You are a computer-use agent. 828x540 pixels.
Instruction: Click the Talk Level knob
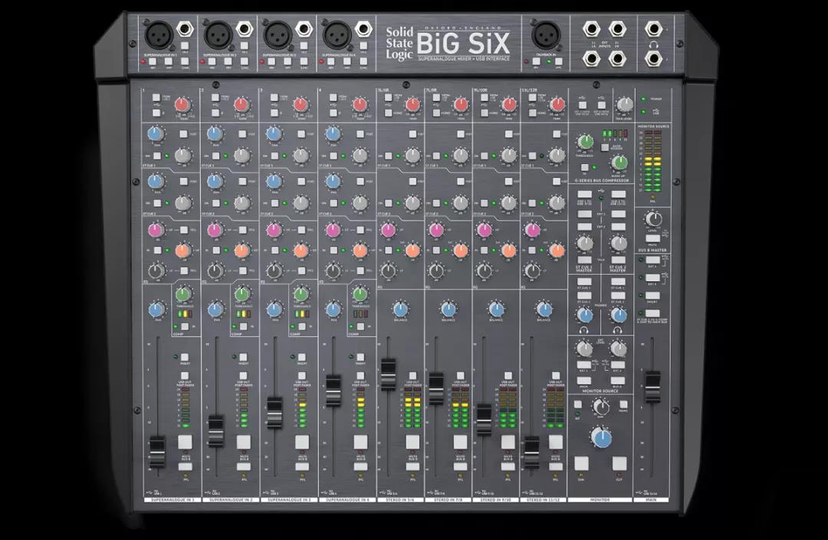(626, 104)
